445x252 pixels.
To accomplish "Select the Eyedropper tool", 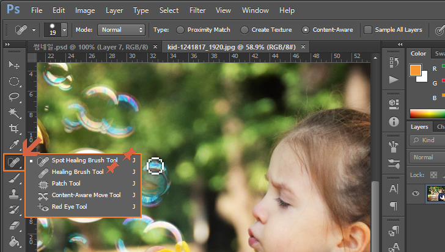I will [14, 145].
